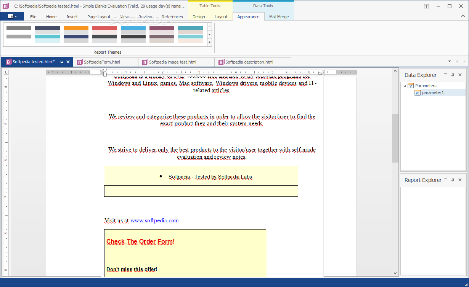This screenshot has width=469, height=287.
Task: Open Softpedia description.html tab
Action: (249, 62)
